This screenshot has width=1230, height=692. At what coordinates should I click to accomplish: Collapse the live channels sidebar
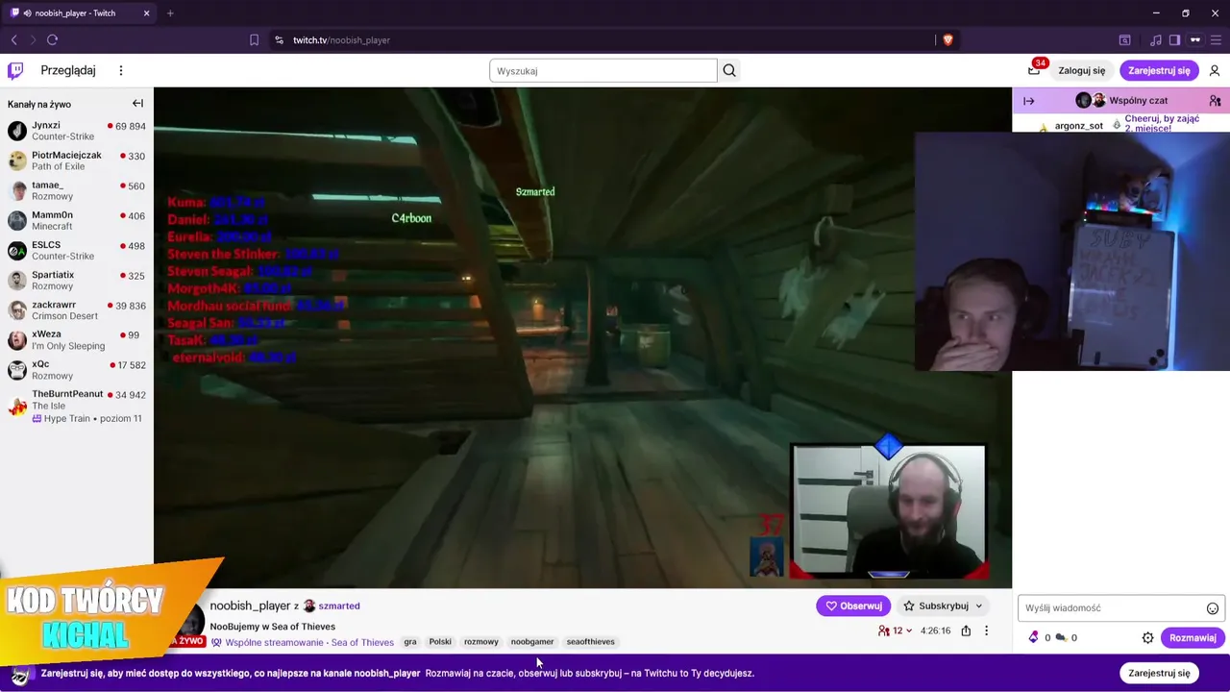(137, 104)
